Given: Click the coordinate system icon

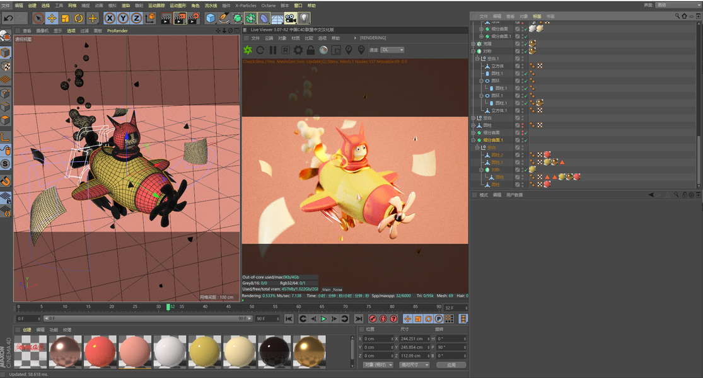Looking at the screenshot, I should click(x=150, y=18).
